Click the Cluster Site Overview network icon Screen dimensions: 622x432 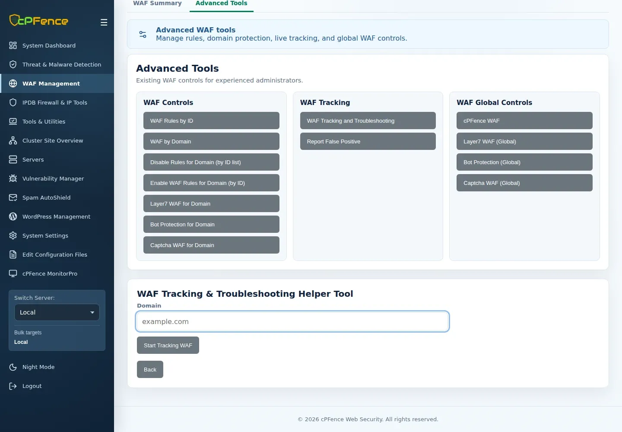point(13,140)
